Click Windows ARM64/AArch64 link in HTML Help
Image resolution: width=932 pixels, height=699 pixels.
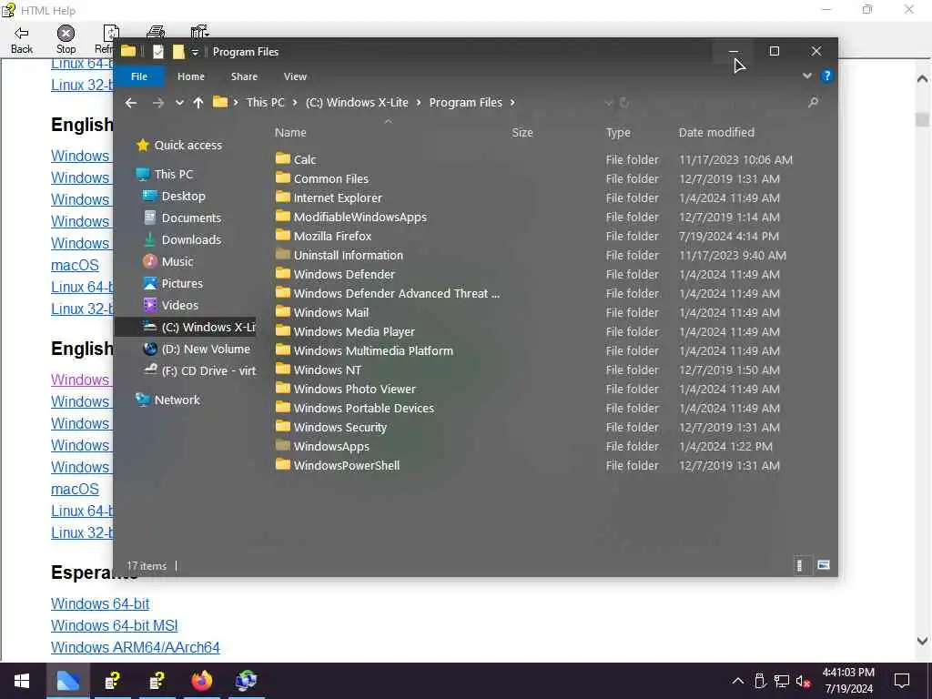135,647
